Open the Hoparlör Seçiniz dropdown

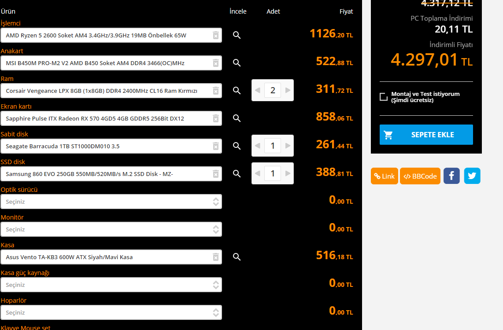coord(111,313)
